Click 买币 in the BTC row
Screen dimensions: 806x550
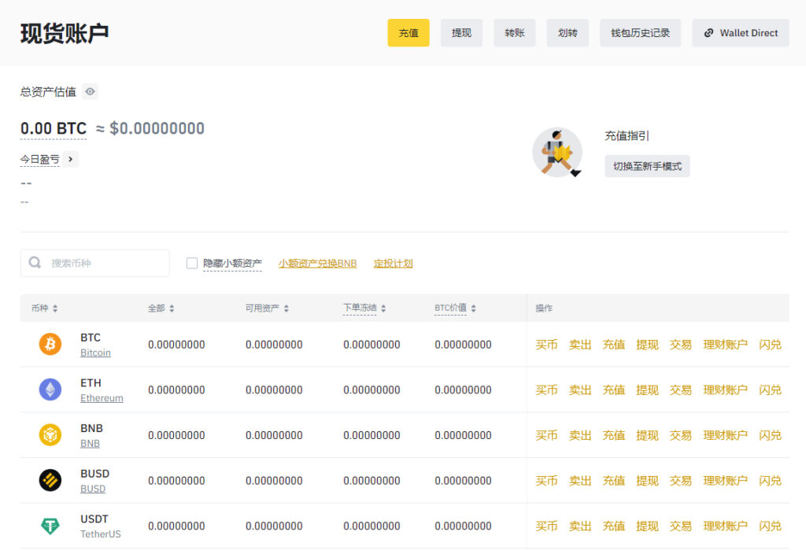(x=546, y=345)
